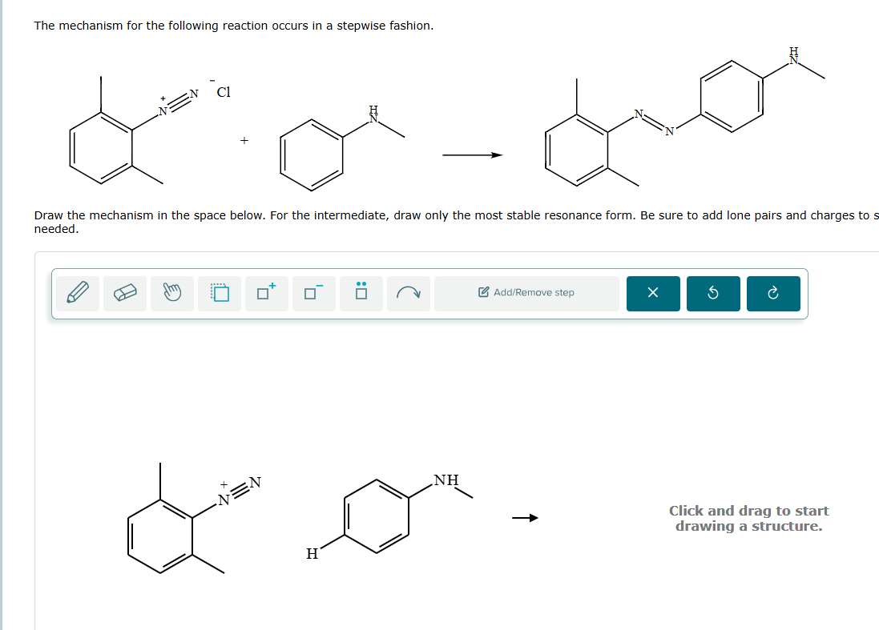879x630 pixels.
Task: Select the marquee selection tool
Action: pos(218,292)
